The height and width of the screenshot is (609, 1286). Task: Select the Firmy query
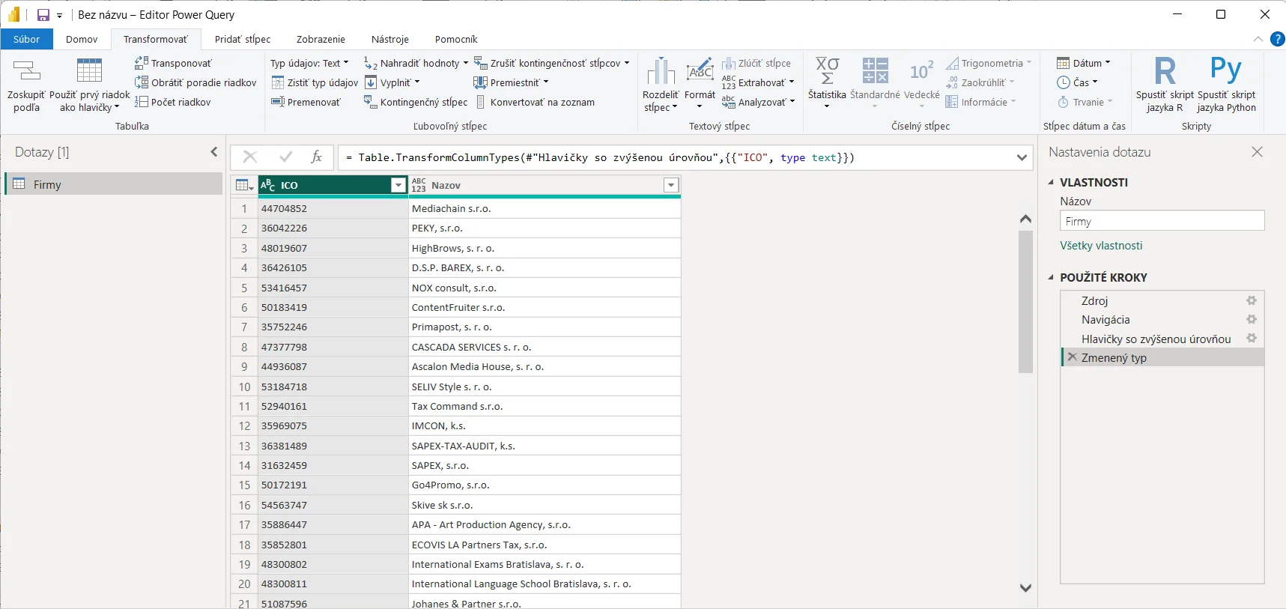(114, 184)
